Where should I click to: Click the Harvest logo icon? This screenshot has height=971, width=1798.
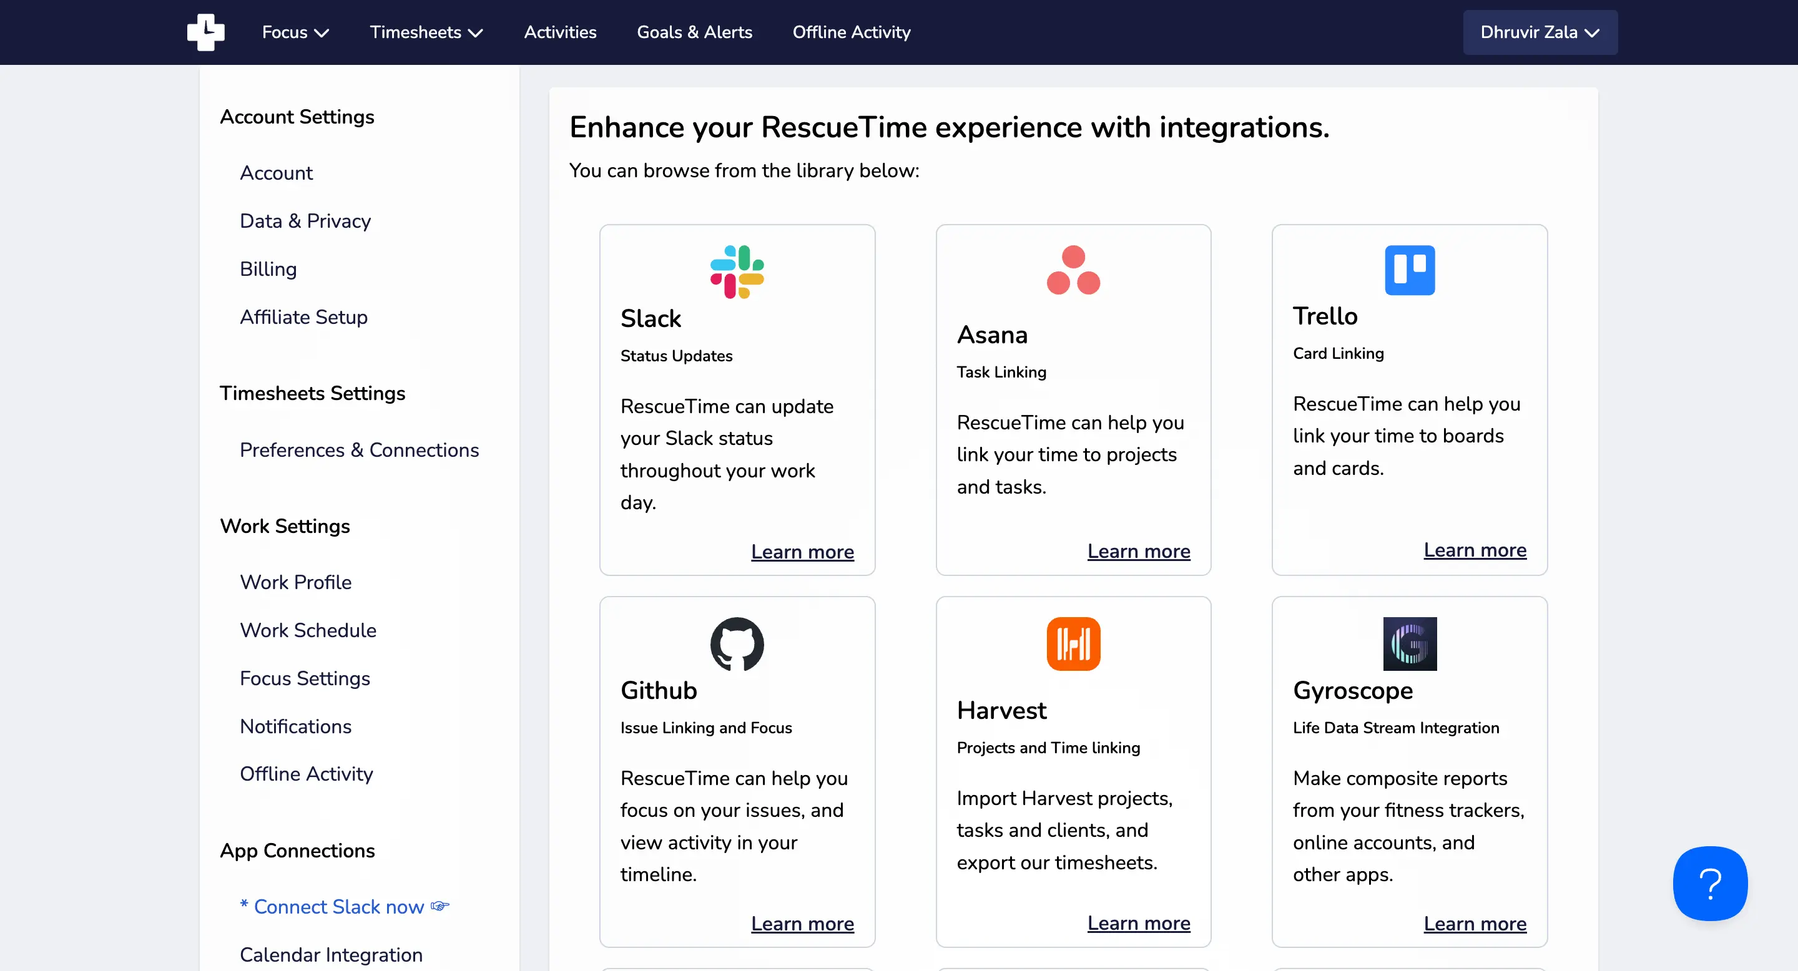click(x=1073, y=644)
